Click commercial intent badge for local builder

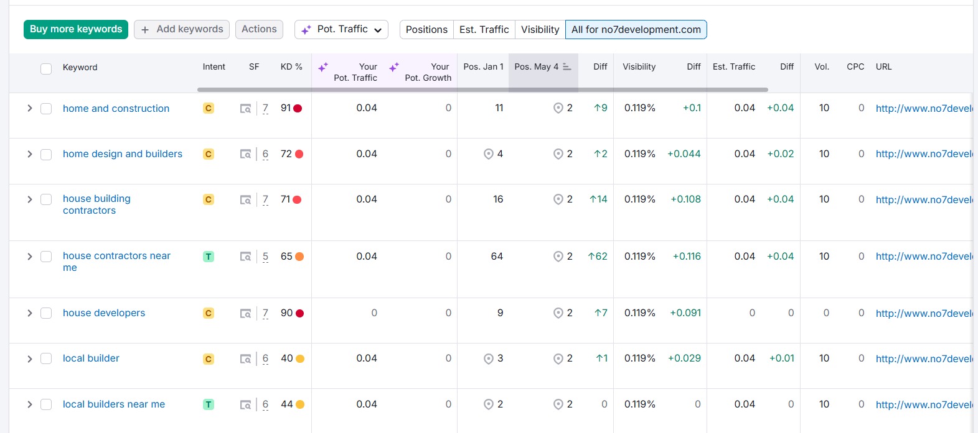209,359
